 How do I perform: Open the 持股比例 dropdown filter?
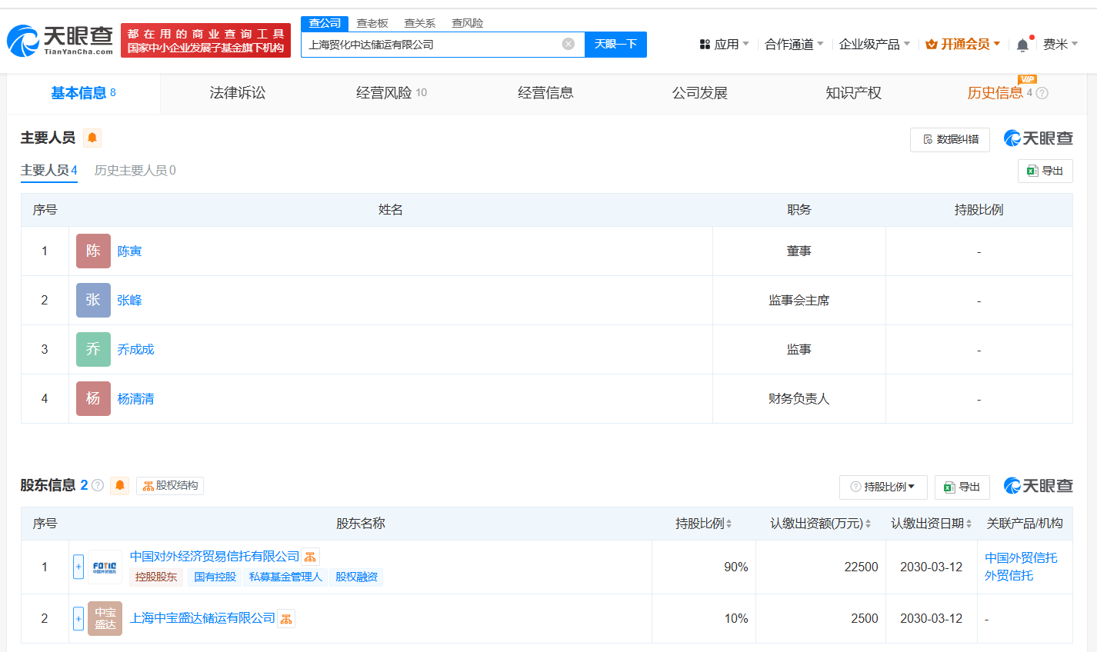pos(883,487)
